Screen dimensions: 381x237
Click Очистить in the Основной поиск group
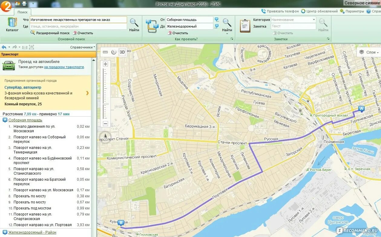83,33
